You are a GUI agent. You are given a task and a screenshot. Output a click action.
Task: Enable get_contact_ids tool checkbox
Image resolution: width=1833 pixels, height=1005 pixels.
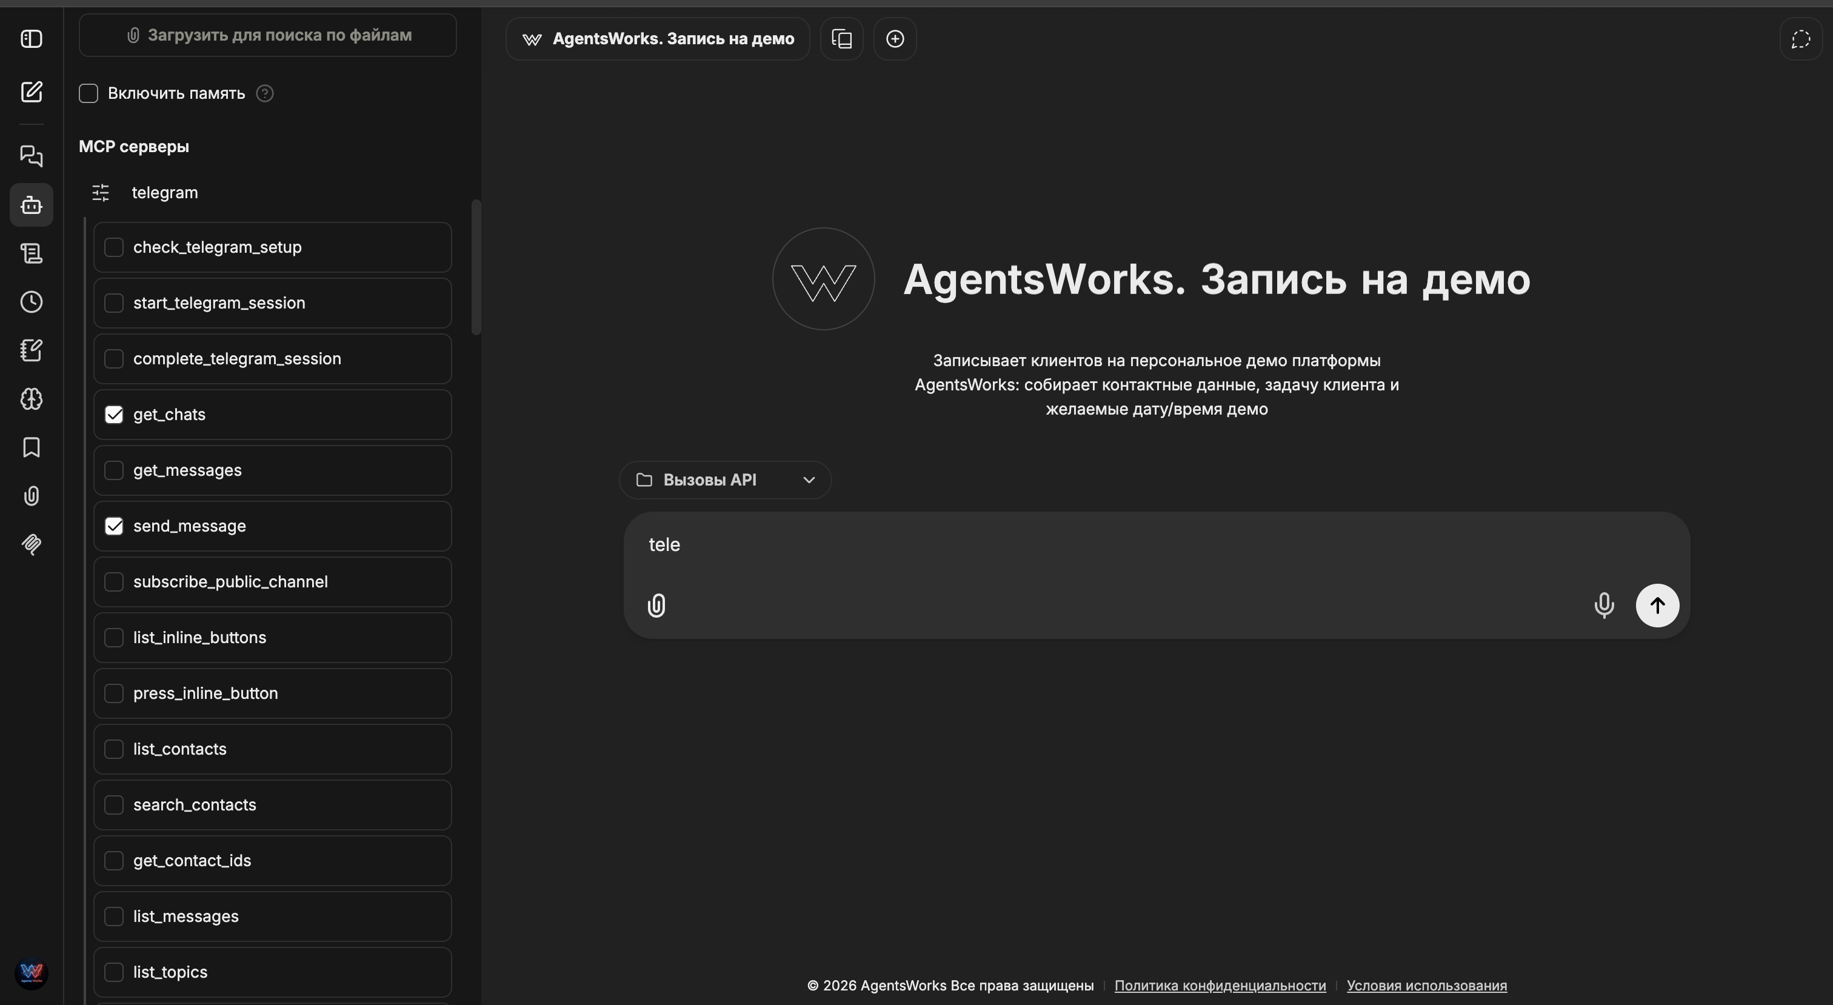(x=114, y=861)
